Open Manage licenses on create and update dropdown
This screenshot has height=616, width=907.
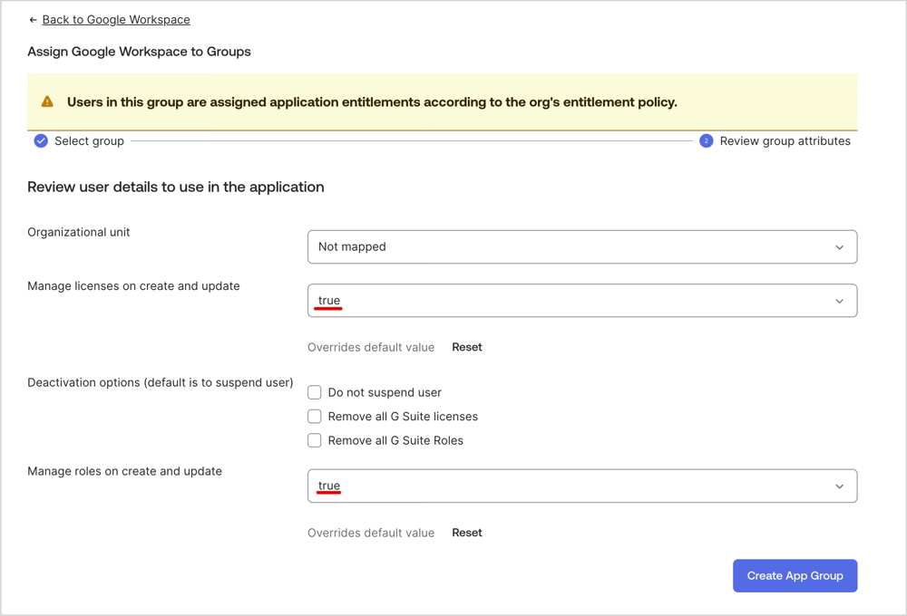pyautogui.click(x=582, y=301)
